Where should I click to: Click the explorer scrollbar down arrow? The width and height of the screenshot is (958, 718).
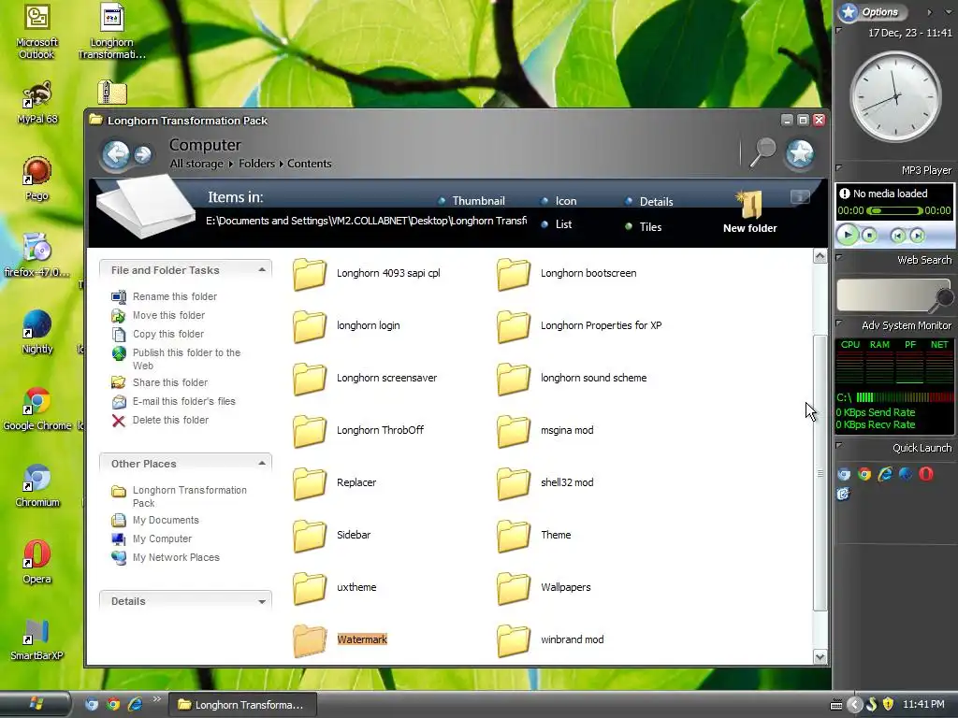[x=820, y=657]
